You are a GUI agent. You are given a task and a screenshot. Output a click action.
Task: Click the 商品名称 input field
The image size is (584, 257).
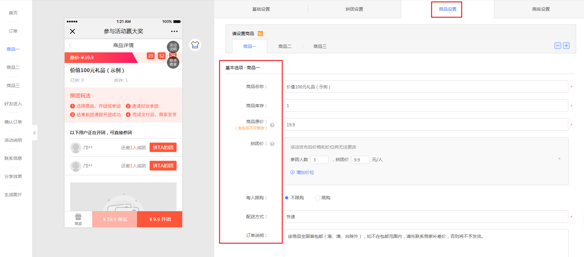point(426,87)
